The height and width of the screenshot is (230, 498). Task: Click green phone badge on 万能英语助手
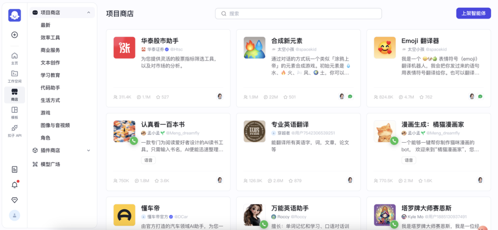pos(264,224)
